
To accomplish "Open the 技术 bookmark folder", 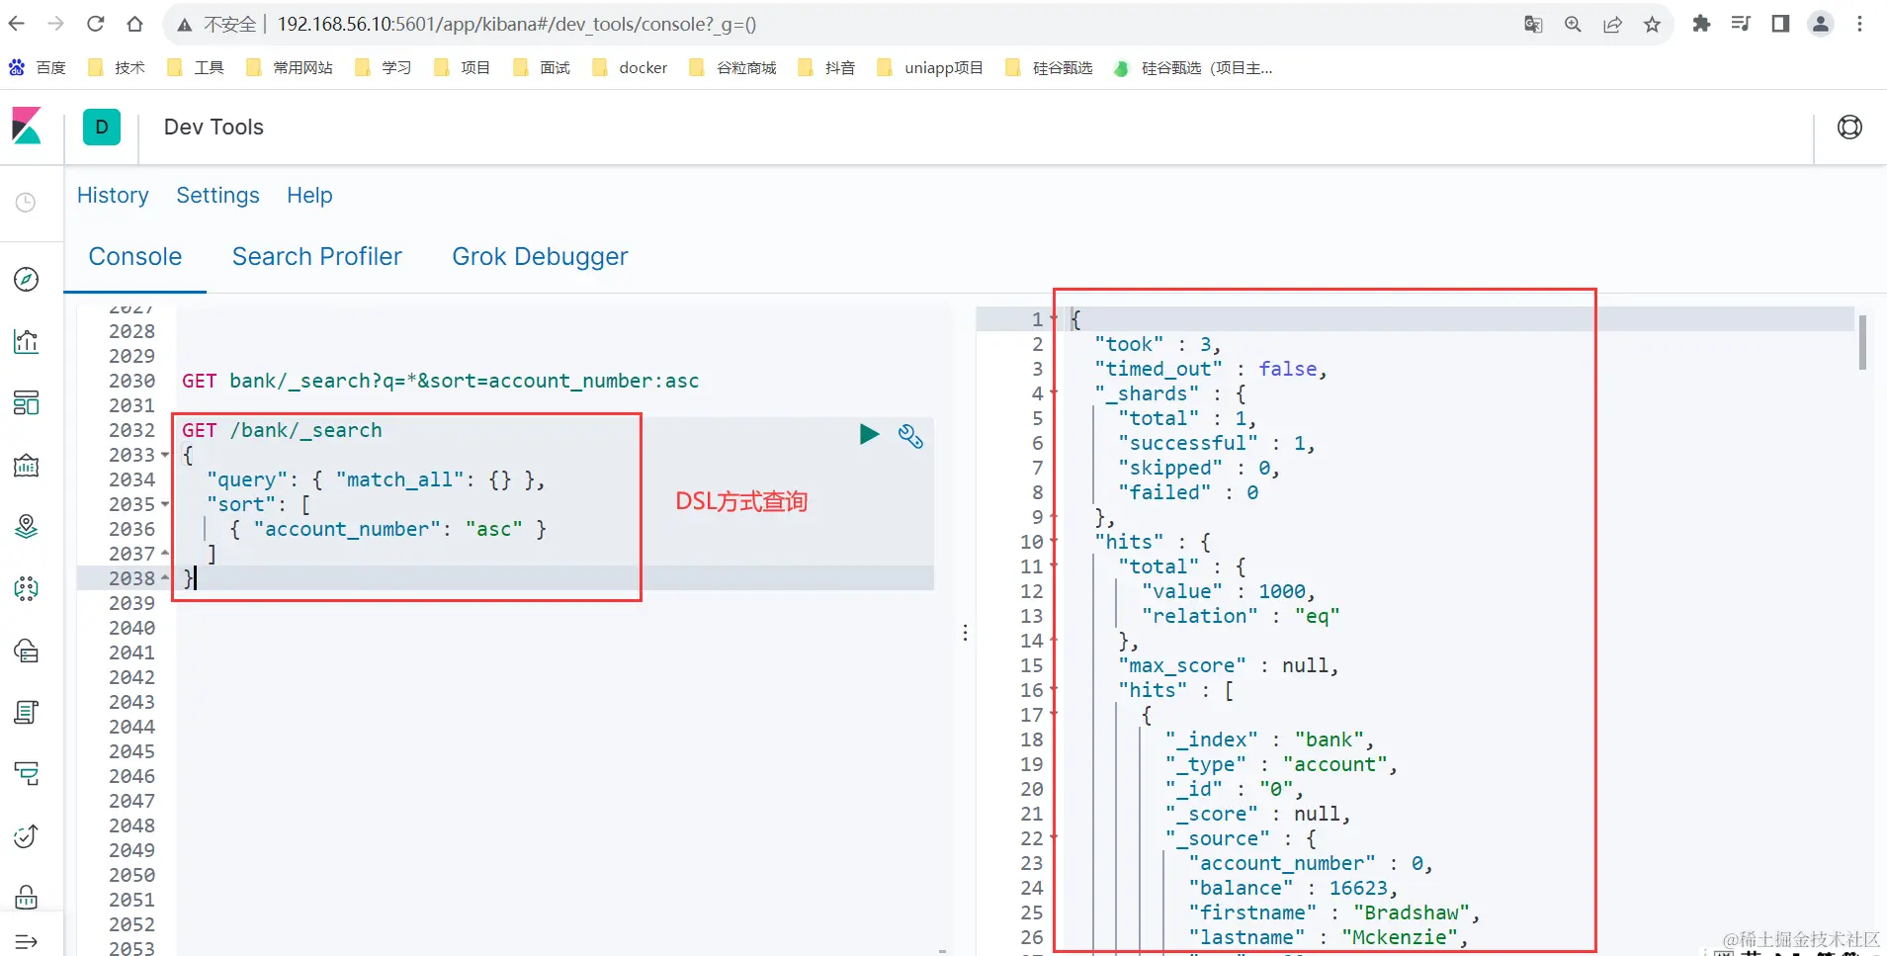I will (117, 67).
